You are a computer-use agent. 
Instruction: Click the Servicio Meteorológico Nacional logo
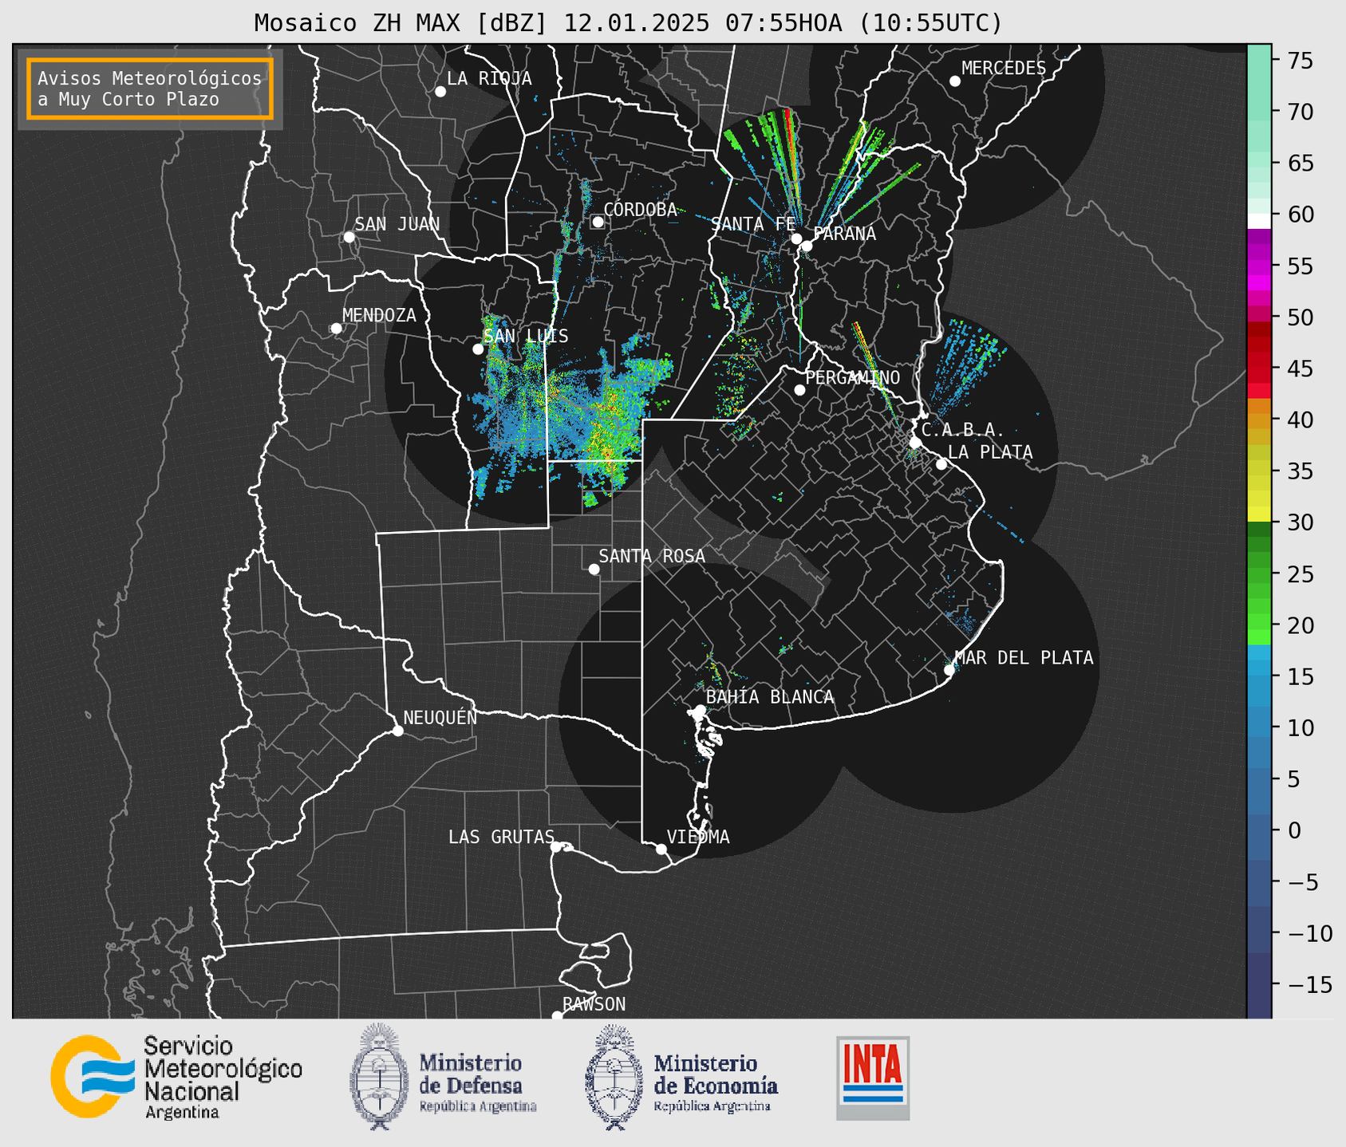[x=176, y=1078]
